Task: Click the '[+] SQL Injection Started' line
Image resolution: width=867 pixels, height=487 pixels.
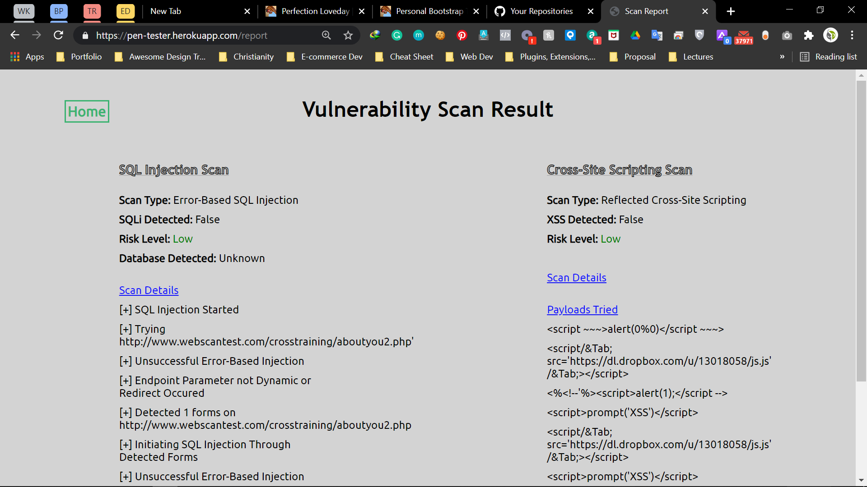Action: coord(179,310)
